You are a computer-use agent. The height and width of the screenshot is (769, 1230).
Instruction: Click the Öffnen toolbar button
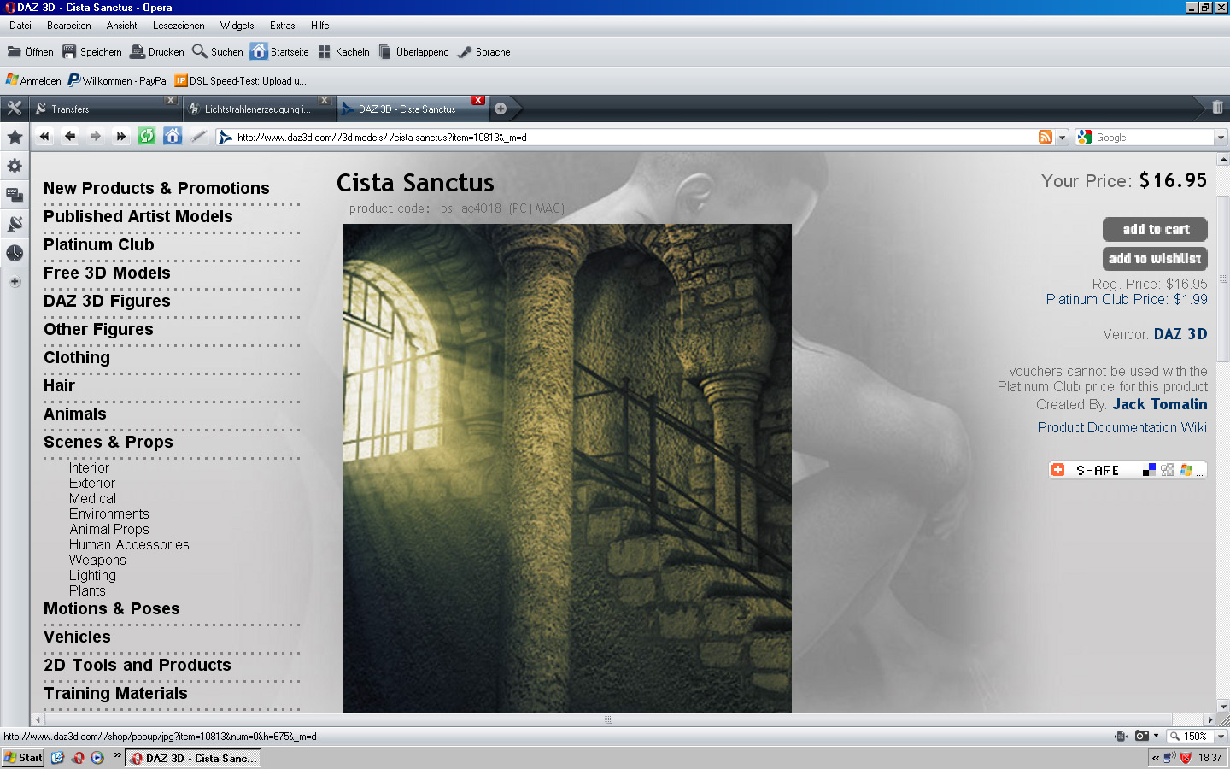coord(30,52)
